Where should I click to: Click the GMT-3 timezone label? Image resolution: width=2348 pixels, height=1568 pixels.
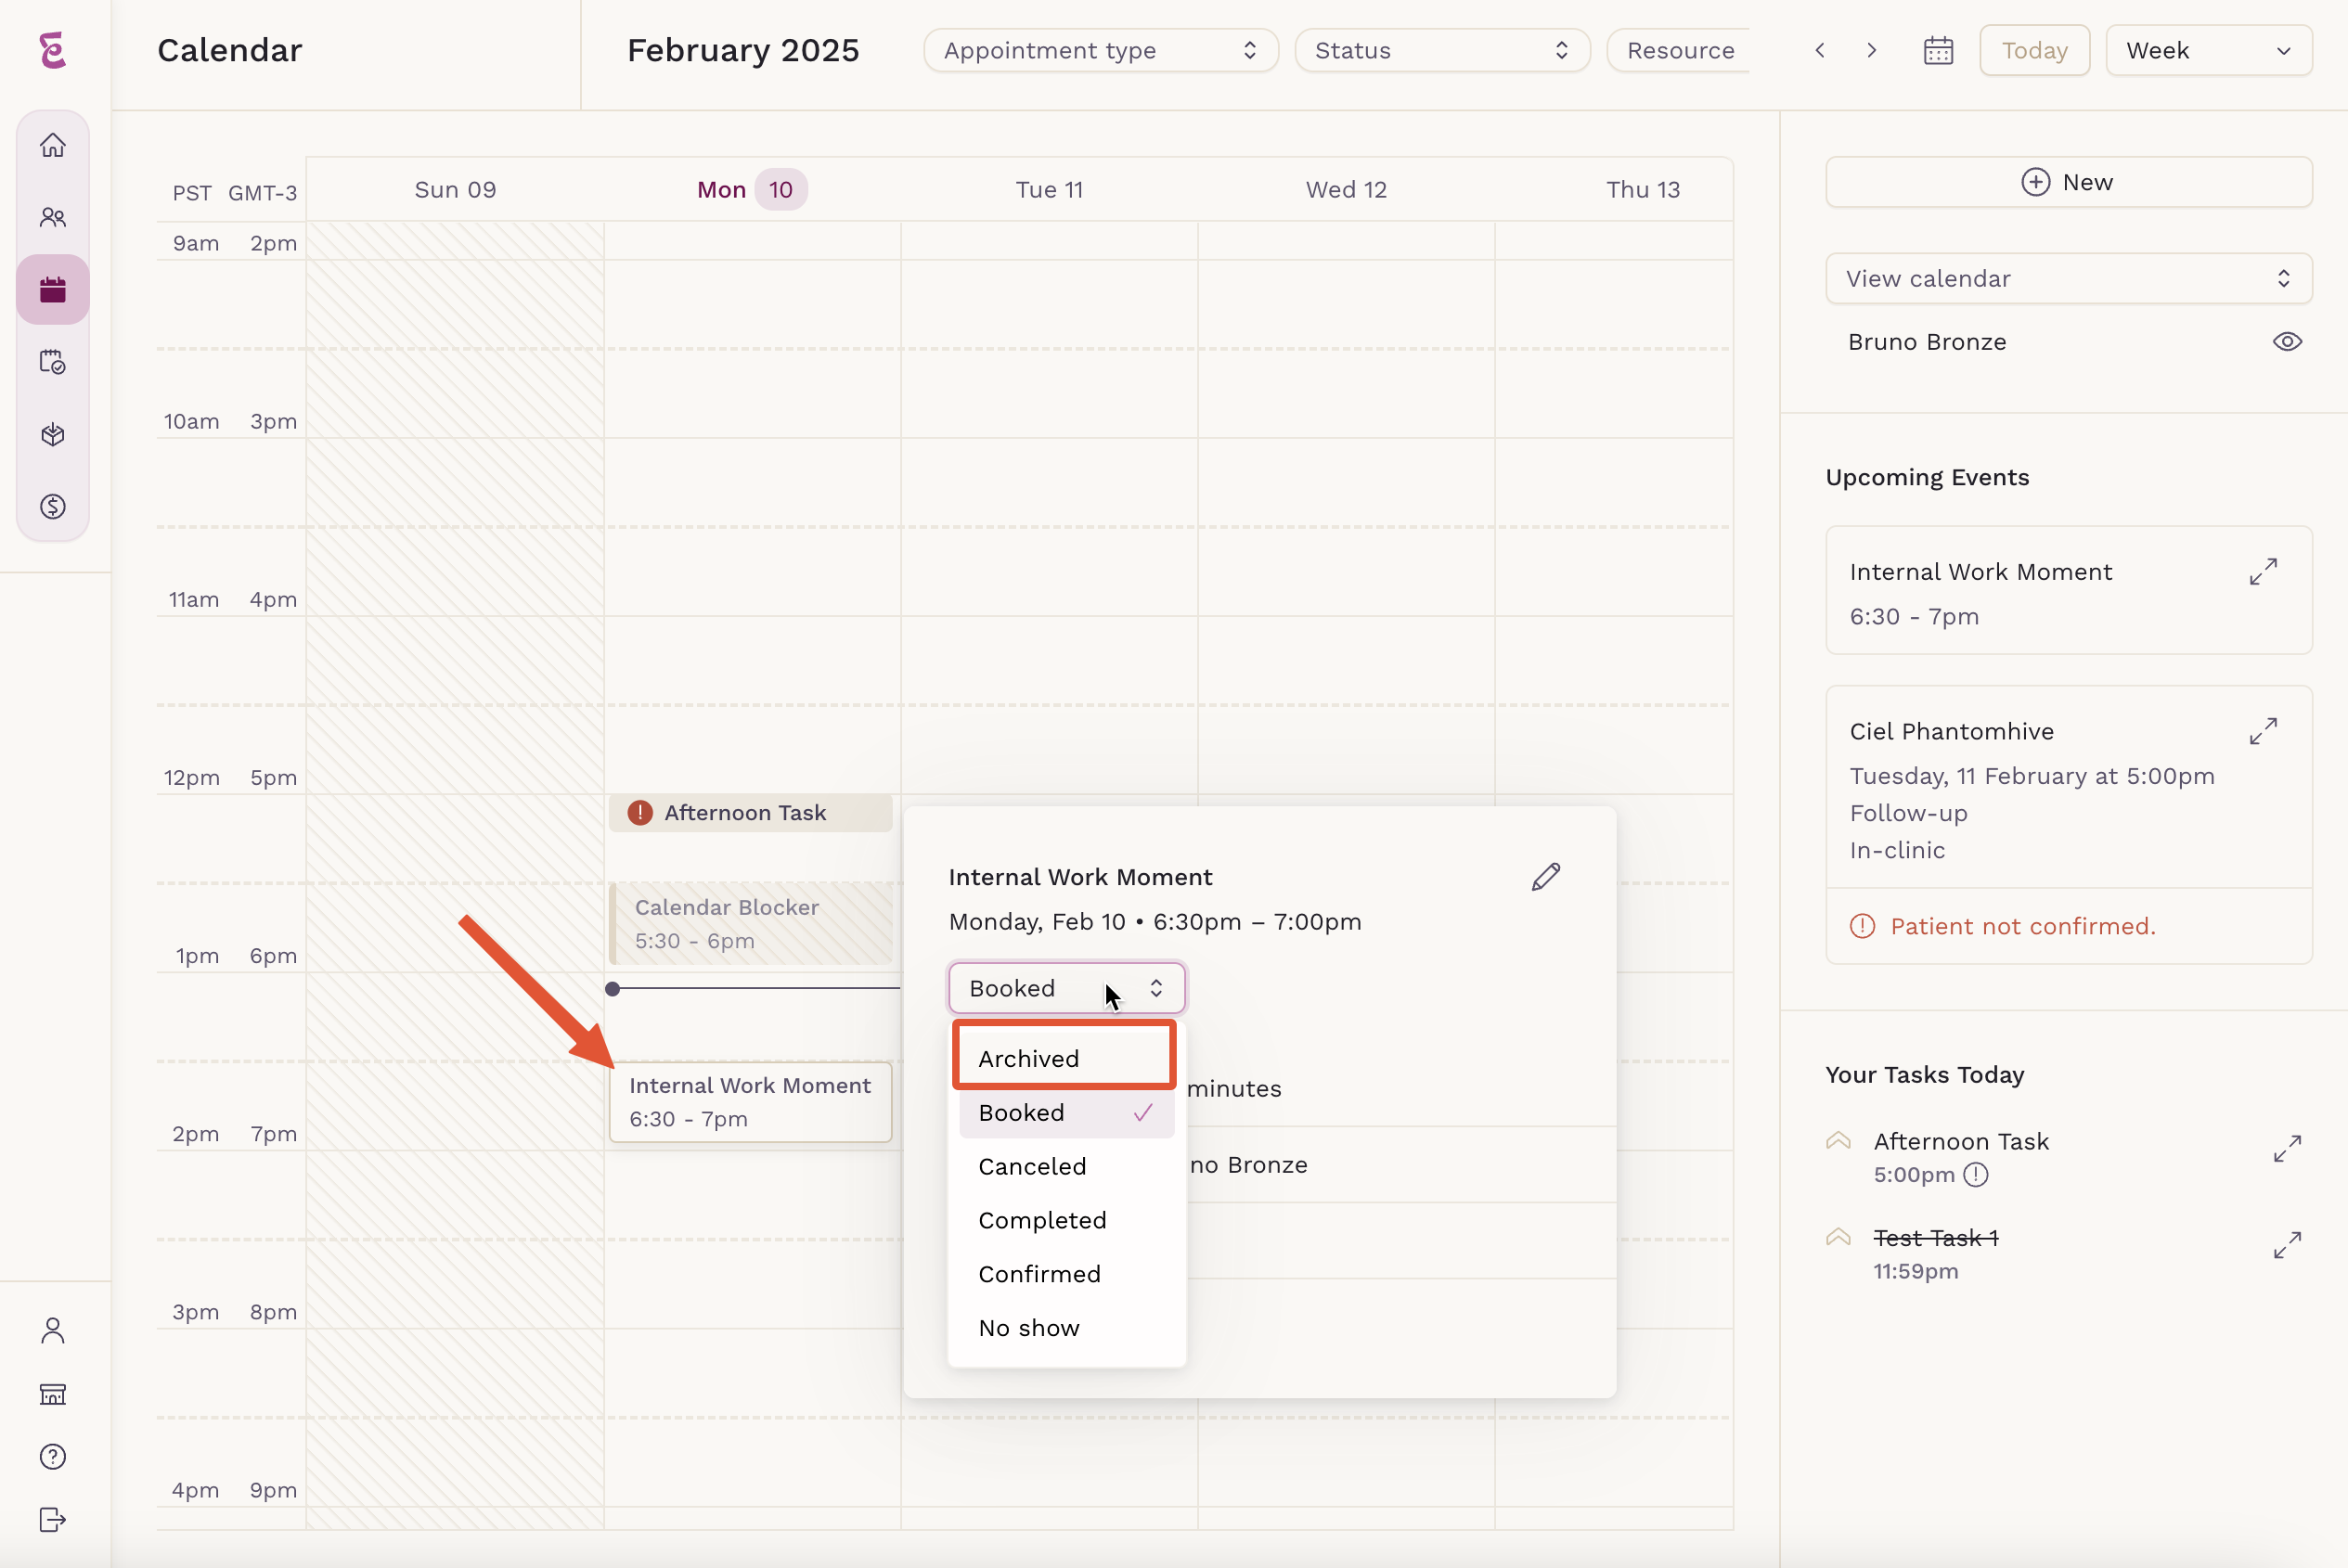tap(262, 193)
